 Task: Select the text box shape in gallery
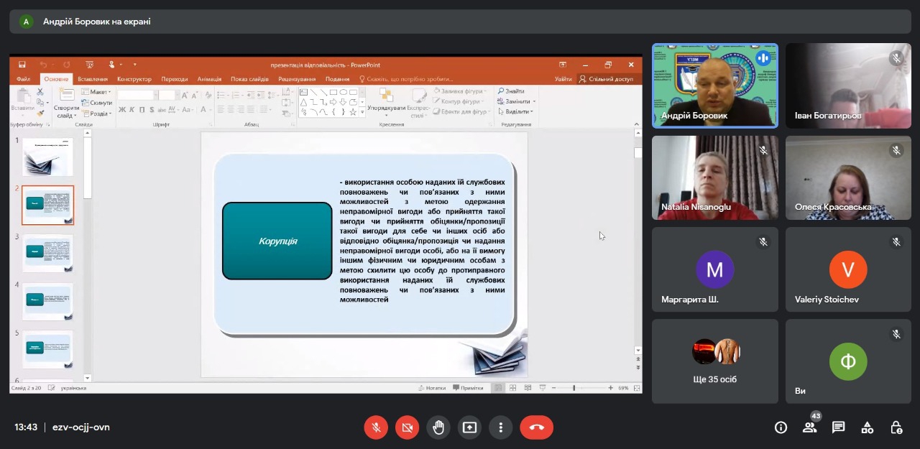click(x=304, y=92)
